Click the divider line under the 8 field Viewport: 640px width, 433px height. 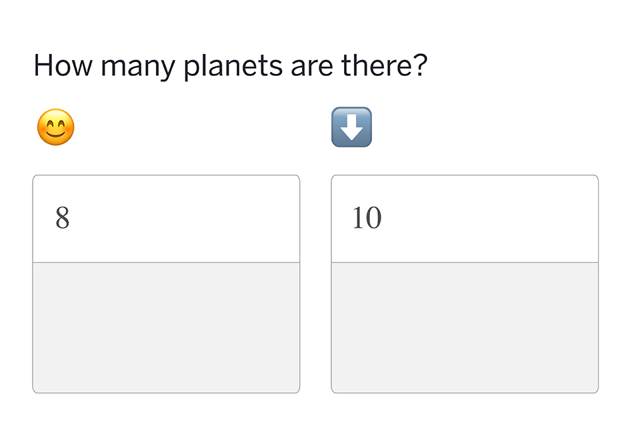tap(166, 262)
